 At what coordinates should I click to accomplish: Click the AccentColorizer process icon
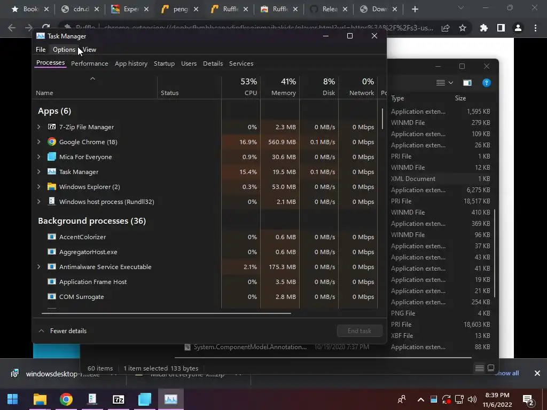52,236
